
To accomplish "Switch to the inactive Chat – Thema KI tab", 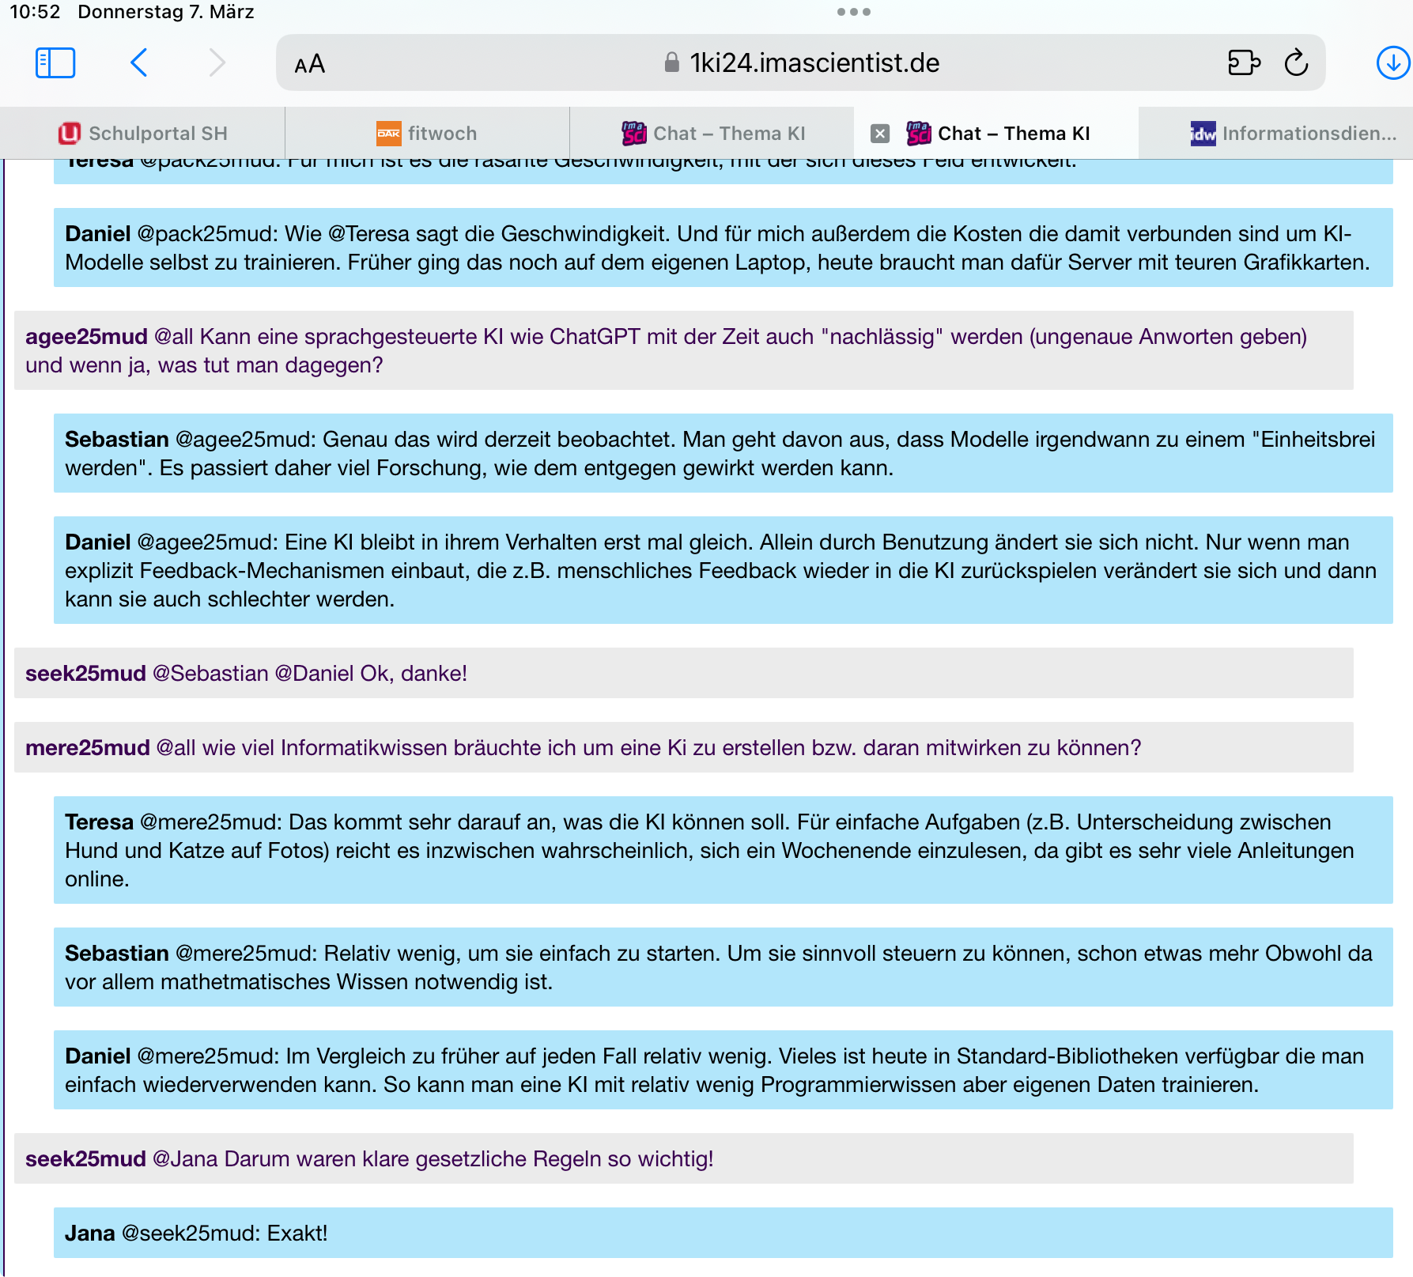I will [712, 134].
